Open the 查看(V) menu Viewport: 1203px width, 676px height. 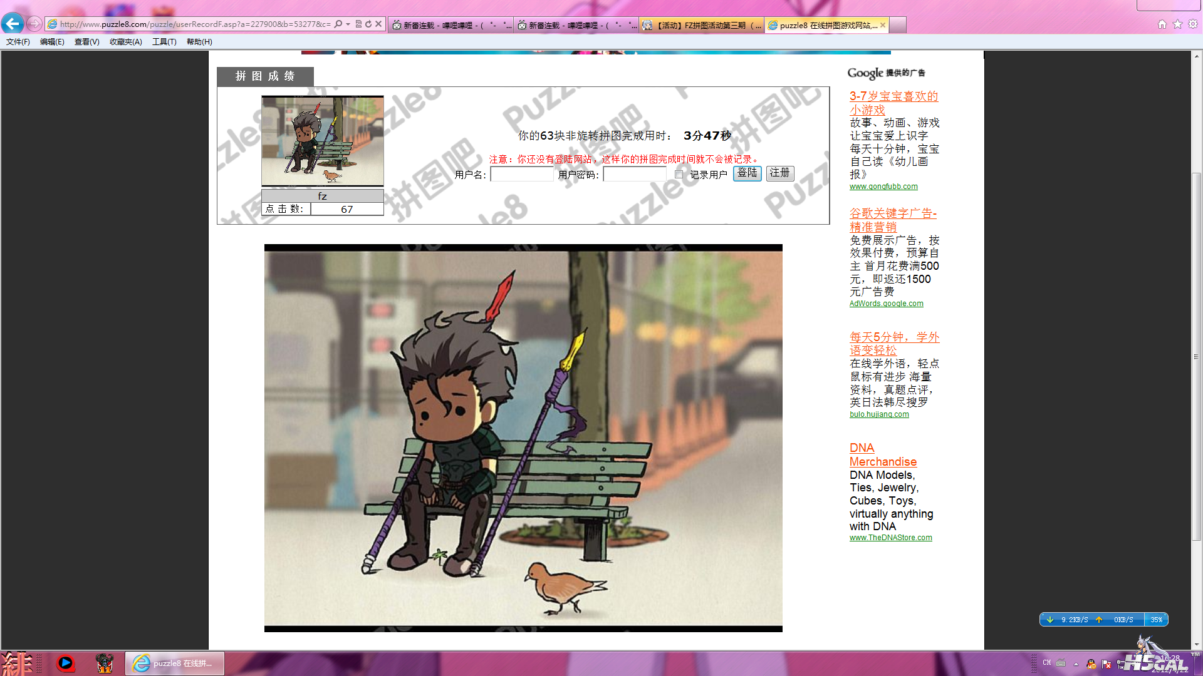coord(86,42)
